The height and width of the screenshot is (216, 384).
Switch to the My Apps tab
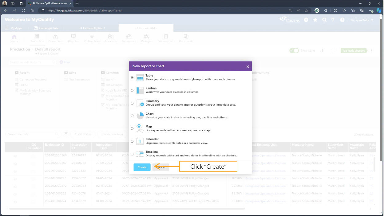pyautogui.click(x=14, y=28)
